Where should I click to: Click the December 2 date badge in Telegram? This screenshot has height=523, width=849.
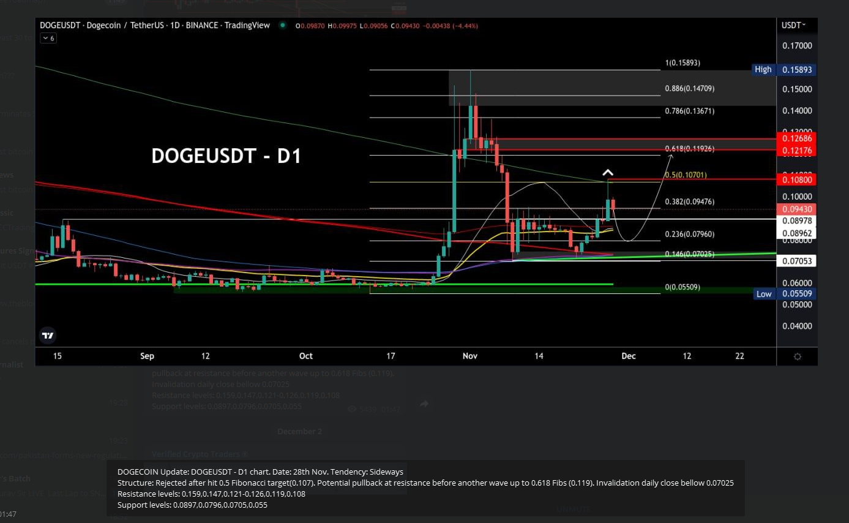tap(299, 431)
